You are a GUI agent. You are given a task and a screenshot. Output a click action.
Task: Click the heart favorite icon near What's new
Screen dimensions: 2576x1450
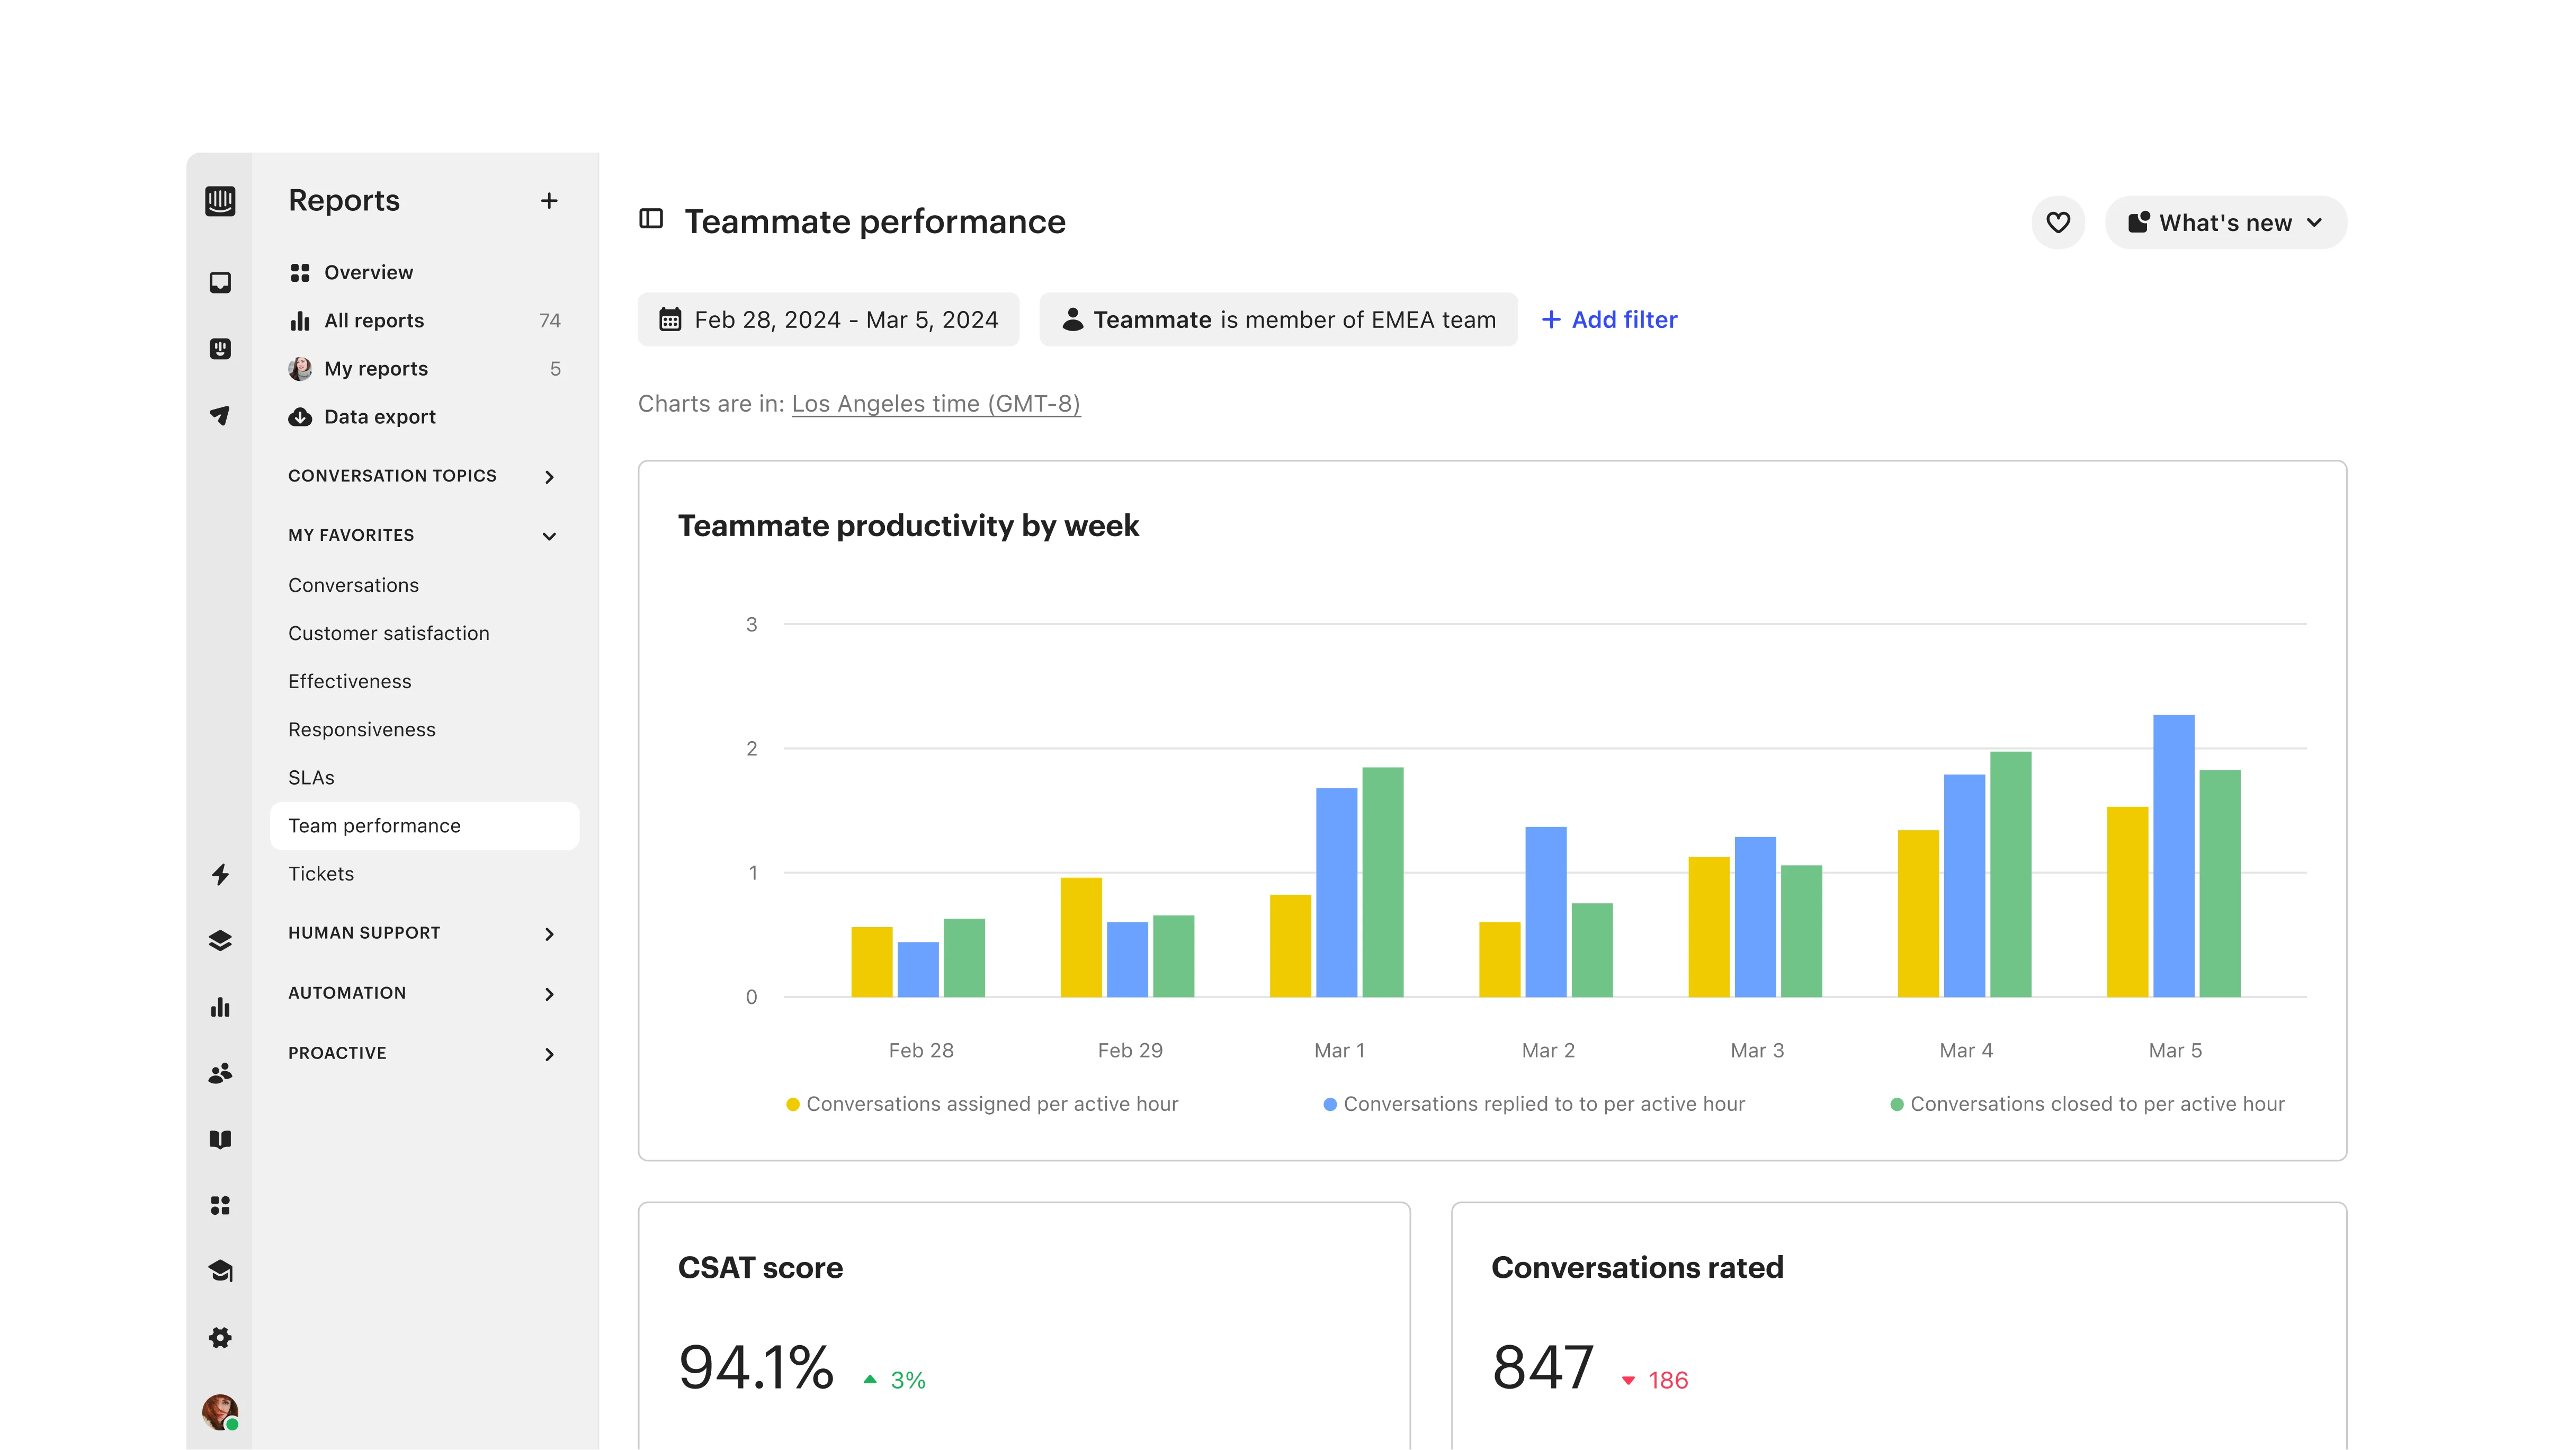pyautogui.click(x=2059, y=222)
